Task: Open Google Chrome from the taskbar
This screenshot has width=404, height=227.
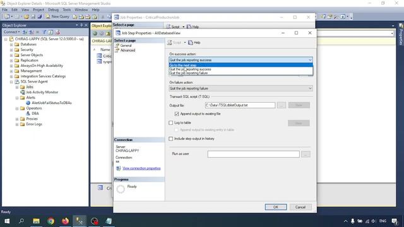Action: (x=50, y=221)
